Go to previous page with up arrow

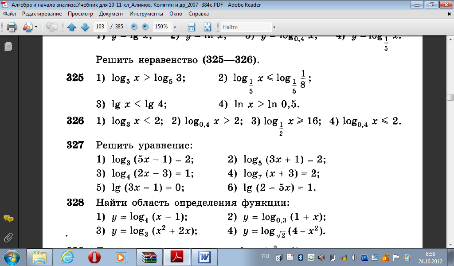pyautogui.click(x=71, y=27)
